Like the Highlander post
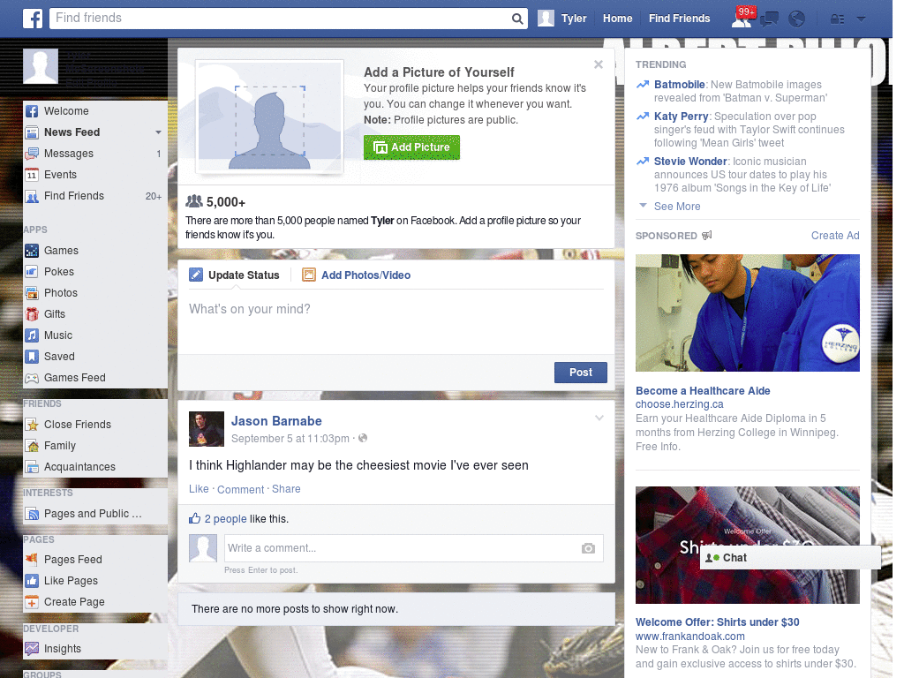The width and height of the screenshot is (904, 678). click(x=199, y=489)
